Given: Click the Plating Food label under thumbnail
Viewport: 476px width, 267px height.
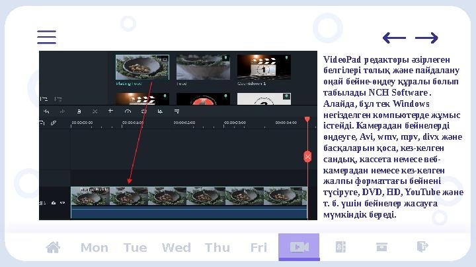Looking at the screenshot, I should pyautogui.click(x=129, y=84).
